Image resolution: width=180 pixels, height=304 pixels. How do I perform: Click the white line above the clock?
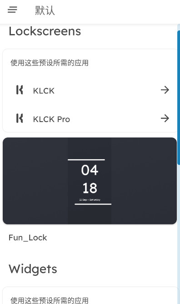click(x=86, y=160)
